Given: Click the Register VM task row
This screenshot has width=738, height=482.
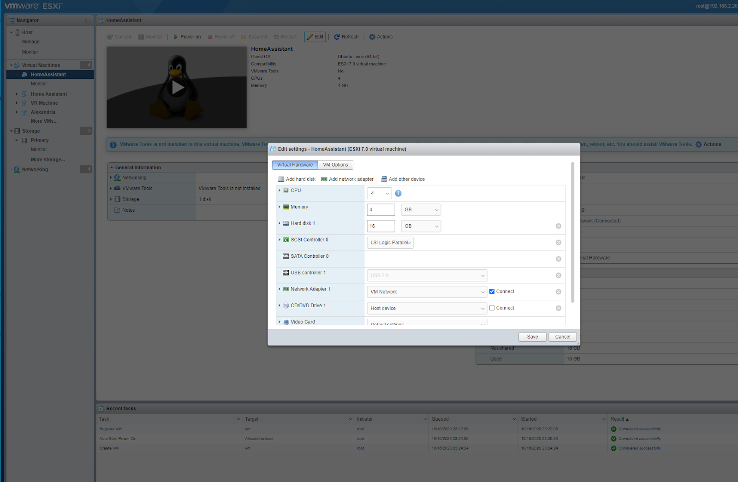Looking at the screenshot, I should pos(417,429).
